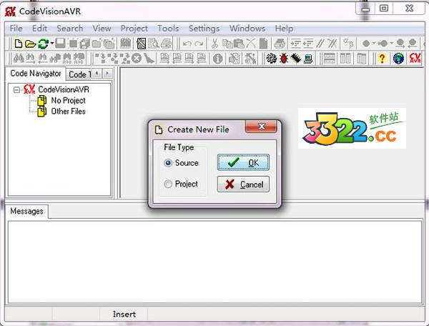
Task: Click the New File toolbar icon
Action: tap(19, 44)
